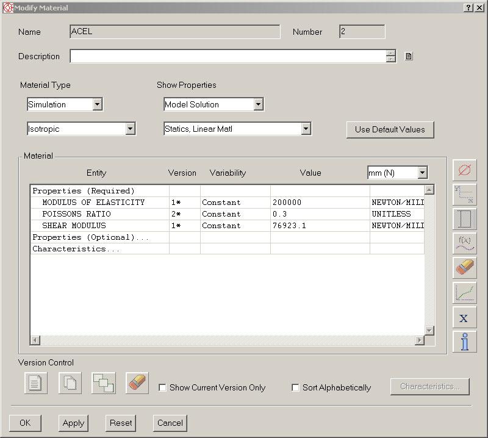Viewport: 488px width, 438px height.
Task: Click the document icon beside Description field
Action: click(409, 56)
